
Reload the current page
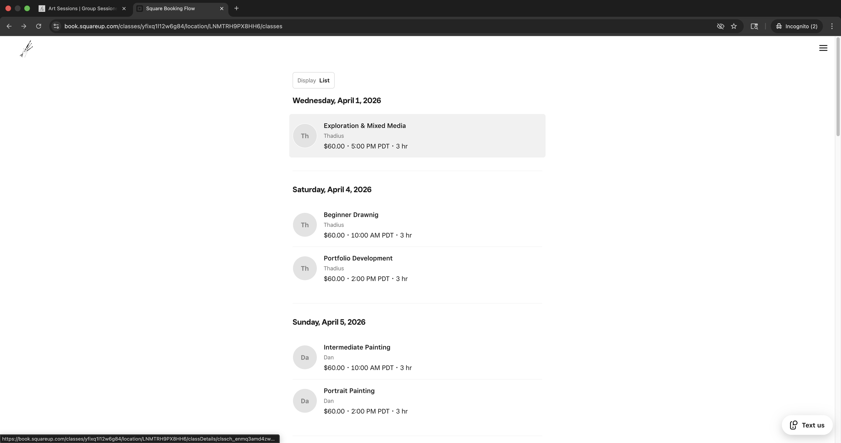pos(39,26)
